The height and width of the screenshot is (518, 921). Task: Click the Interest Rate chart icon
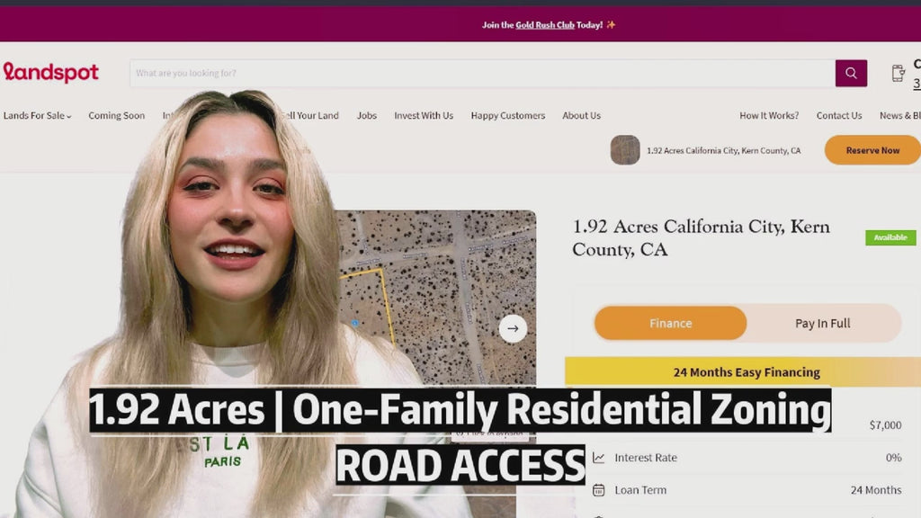(598, 457)
